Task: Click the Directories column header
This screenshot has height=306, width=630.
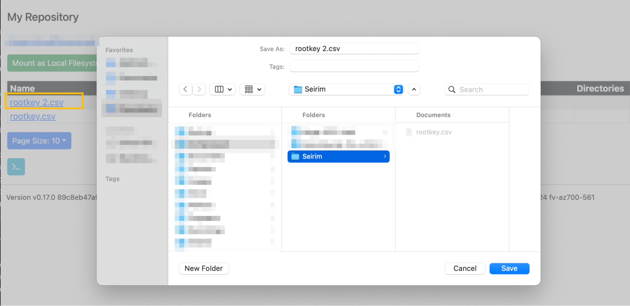Action: 600,89
